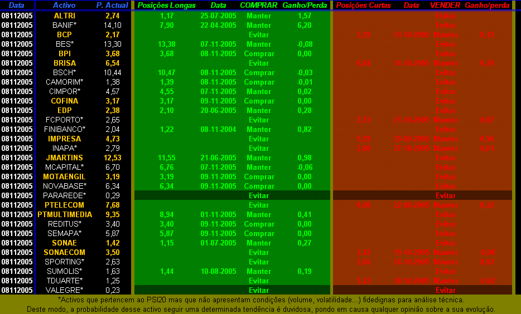Select red gain 0,56 in IMPRESA row

click(x=487, y=139)
